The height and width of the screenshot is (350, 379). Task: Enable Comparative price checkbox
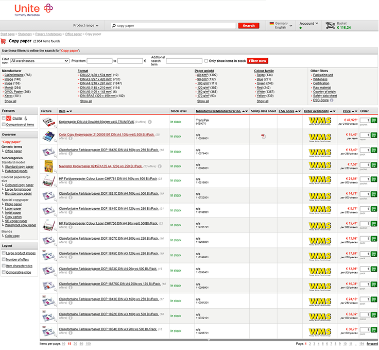[4, 272]
